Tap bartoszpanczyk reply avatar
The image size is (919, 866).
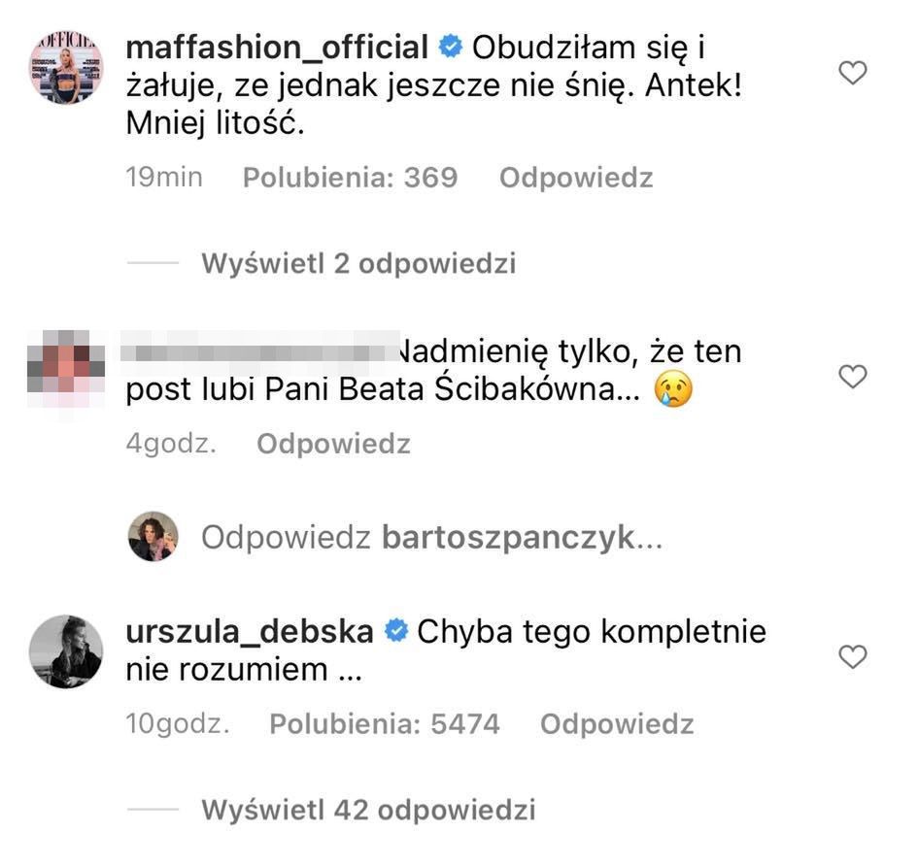[153, 537]
